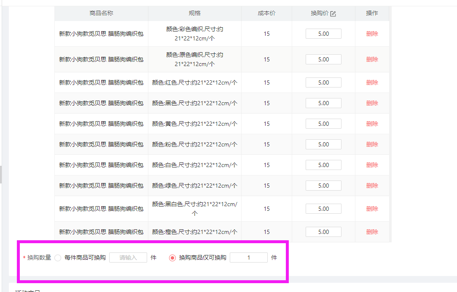
Task: Remove the 粉色 variant row
Action: pos(372,144)
